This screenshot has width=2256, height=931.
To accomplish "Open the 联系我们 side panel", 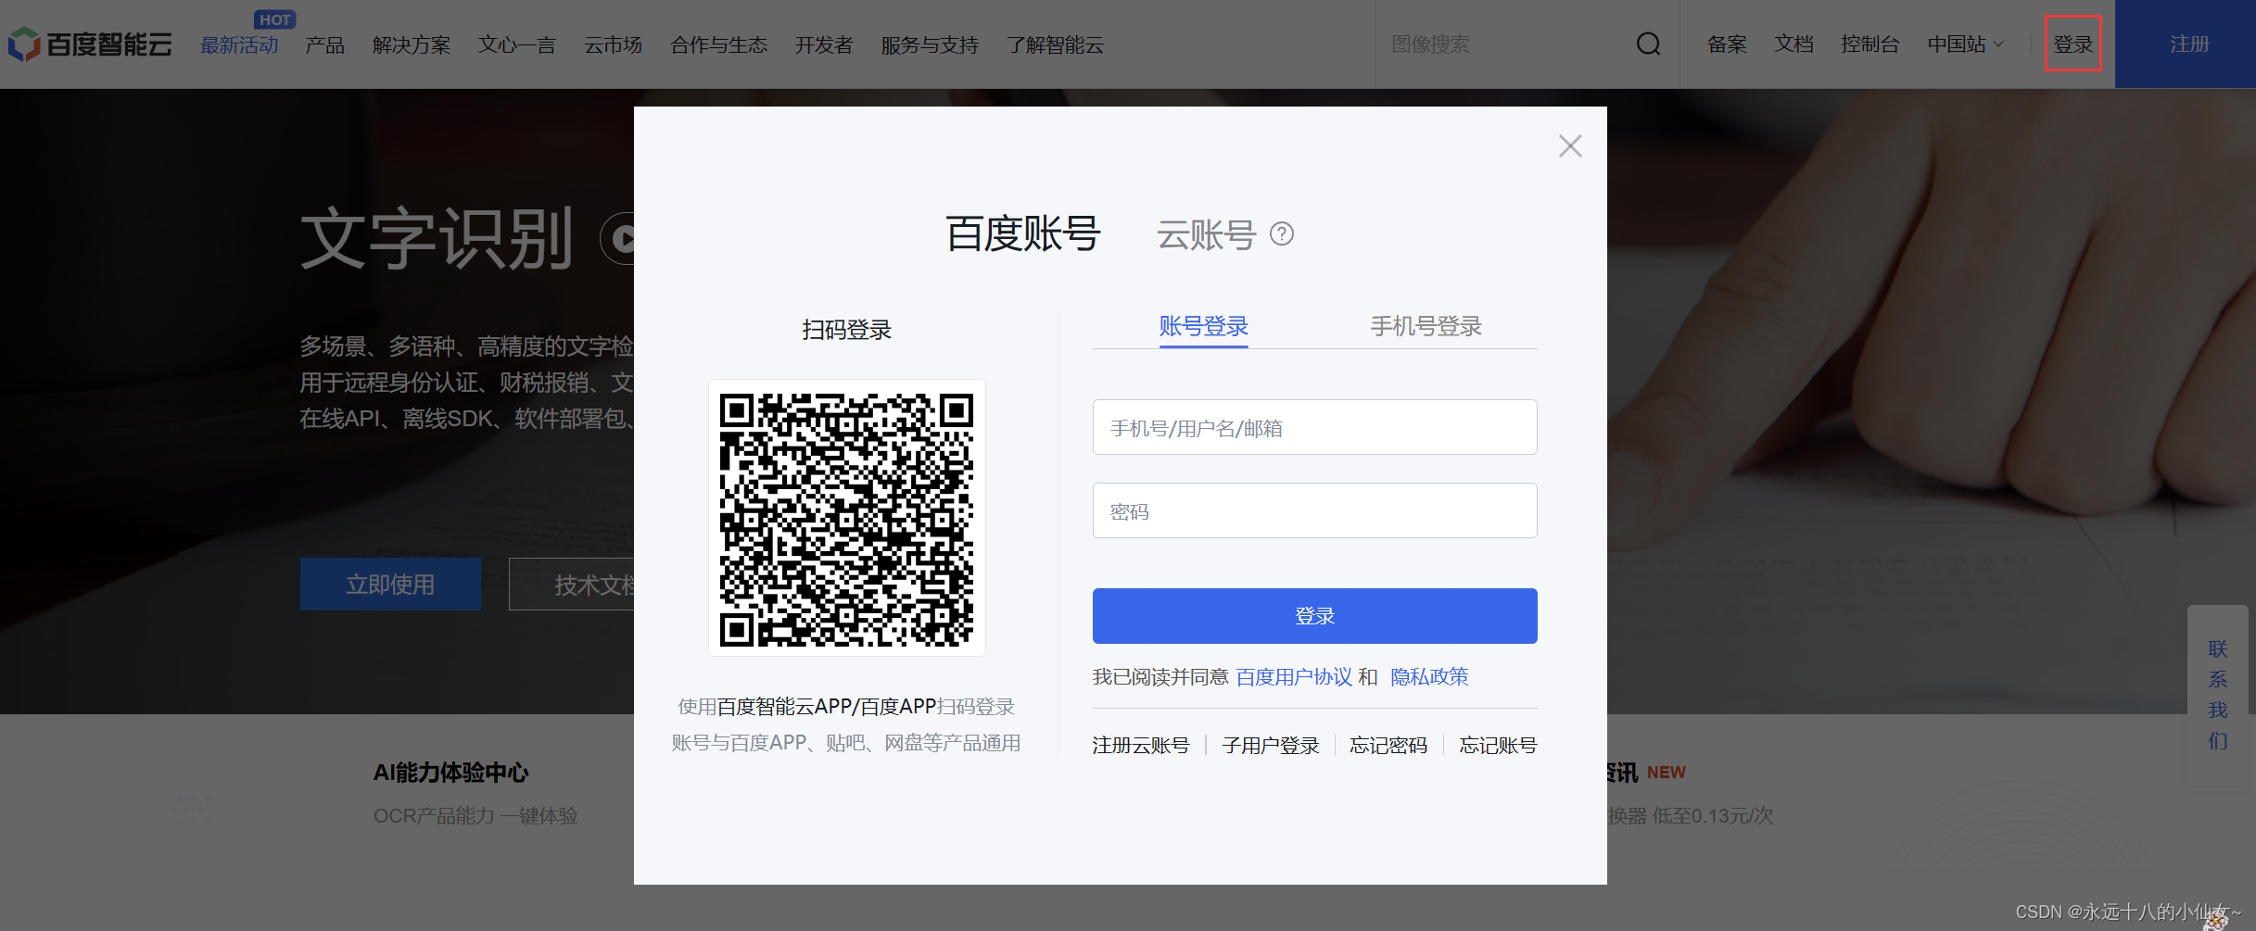I will coord(2217,695).
